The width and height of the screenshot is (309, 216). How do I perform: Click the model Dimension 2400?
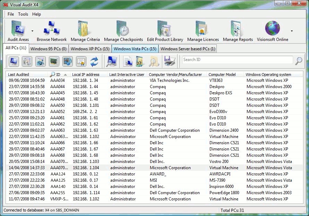(224, 130)
